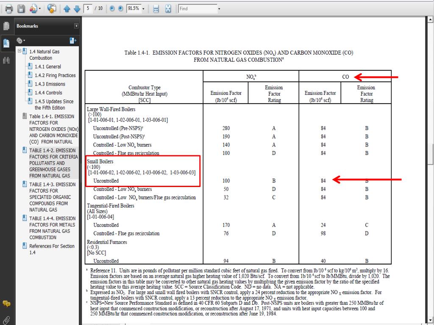The height and width of the screenshot is (325, 434).
Task: Click bookmark icon beside 1.4.2 Firing Practices
Action: tap(30, 75)
